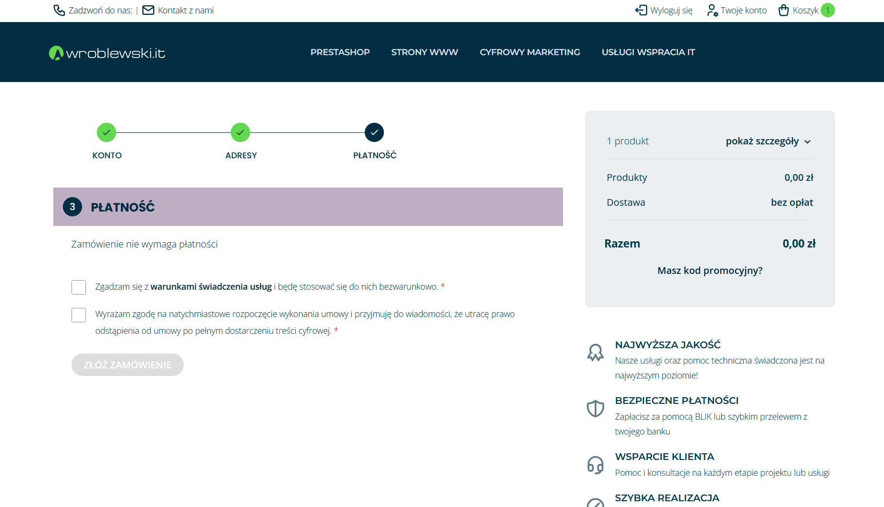Image resolution: width=884 pixels, height=507 pixels.
Task: Click the wroblewski.it logo
Action: (x=107, y=53)
